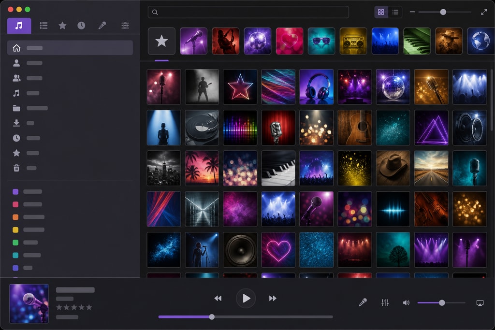Viewport: 495px width, 330px height.
Task: Skip to the previous track
Action: [x=218, y=298]
